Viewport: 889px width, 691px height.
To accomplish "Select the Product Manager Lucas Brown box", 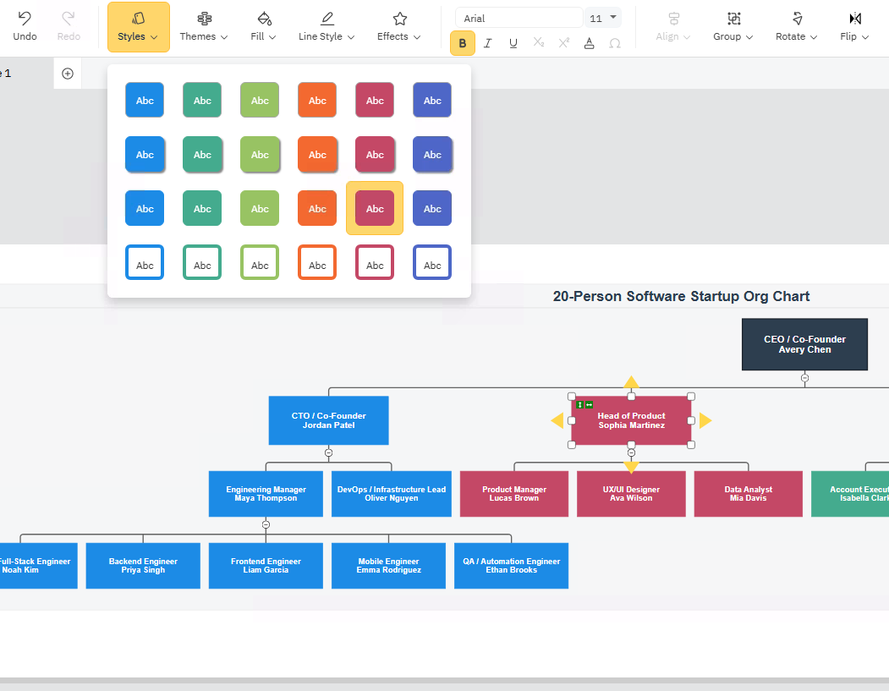I will coord(514,494).
